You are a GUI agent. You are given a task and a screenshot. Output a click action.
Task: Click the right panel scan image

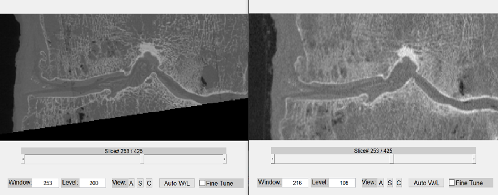(x=373, y=77)
